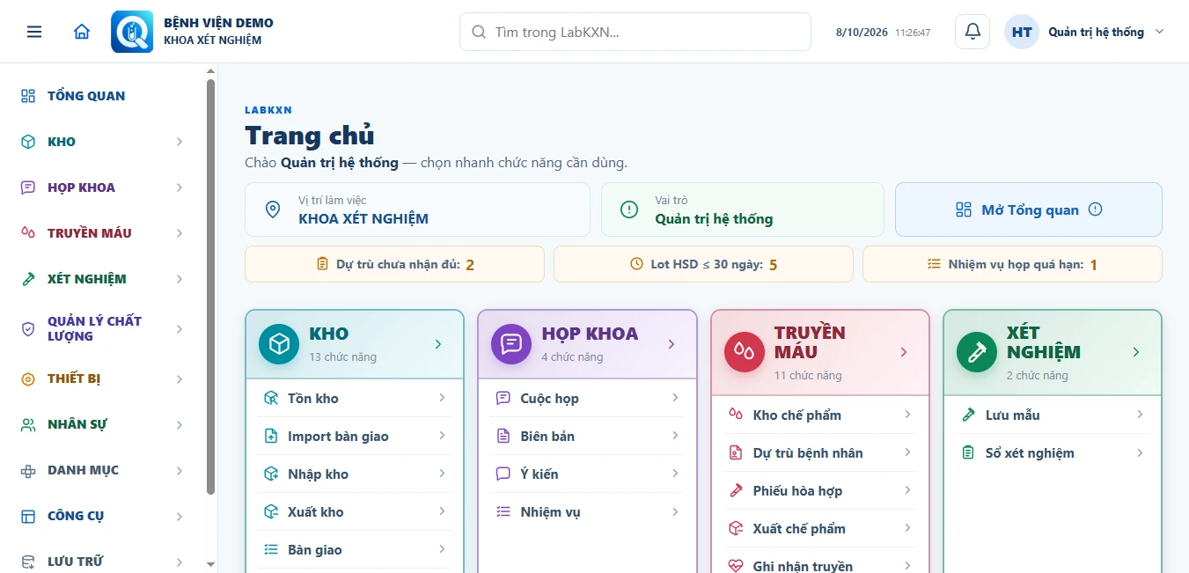Click the Ý kiến comment icon
Image resolution: width=1189 pixels, height=573 pixels.
pyautogui.click(x=503, y=474)
